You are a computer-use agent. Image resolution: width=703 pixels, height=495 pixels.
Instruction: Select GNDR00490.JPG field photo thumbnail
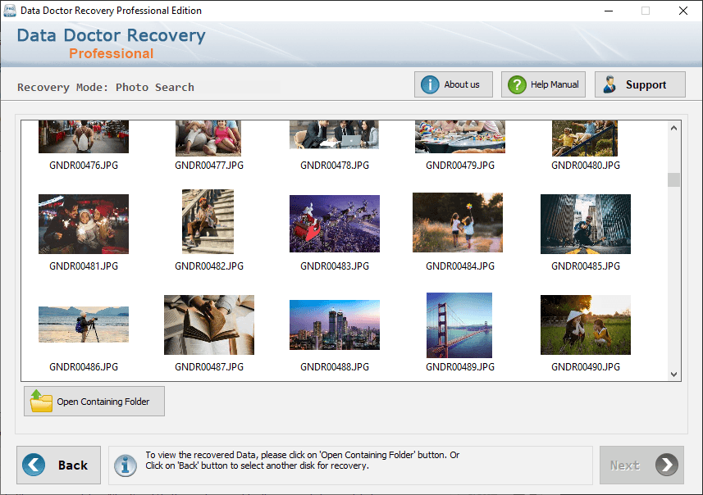point(586,325)
